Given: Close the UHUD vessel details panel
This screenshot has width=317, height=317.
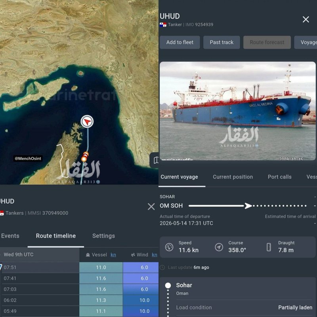Looking at the screenshot, I should [306, 19].
